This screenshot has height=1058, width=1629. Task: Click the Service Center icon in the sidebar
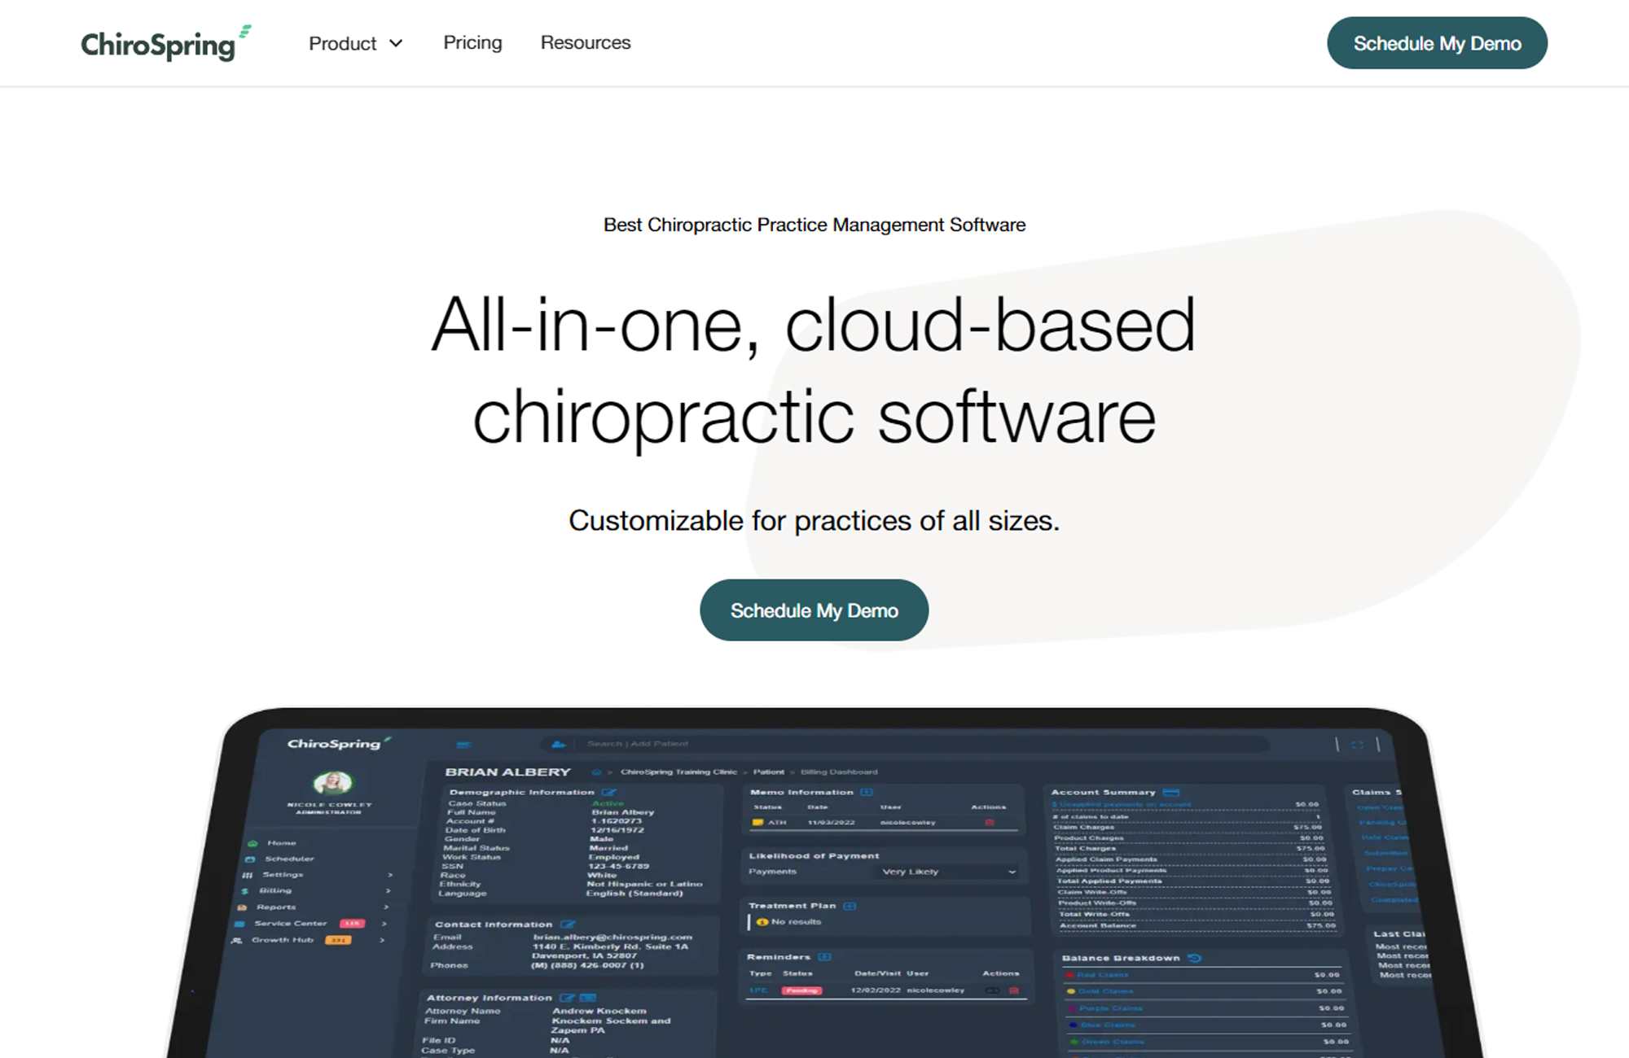(x=239, y=924)
